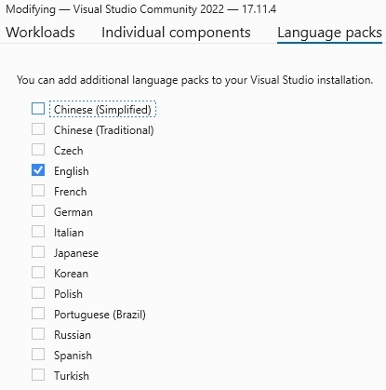Check the Spanish language checkbox
This screenshot has height=390, width=386.
38,355
